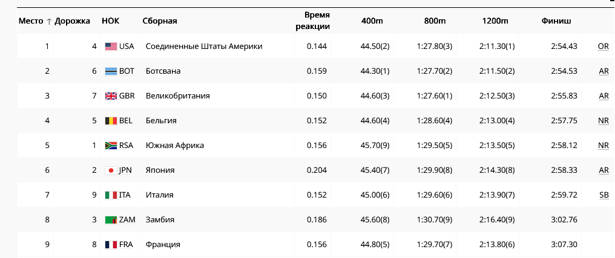
Task: Click the Belgium flag icon
Action: pyautogui.click(x=111, y=121)
